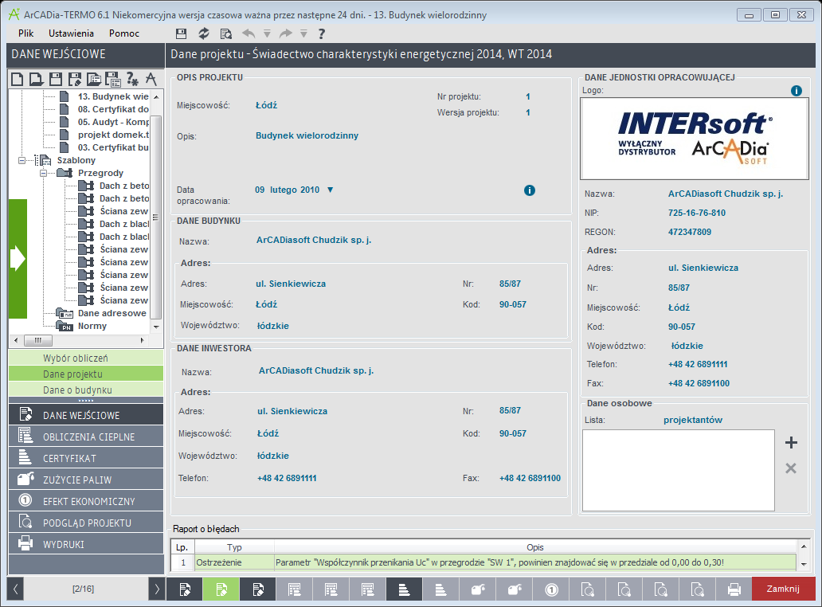
Task: Open the WYDRUKI section
Action: [x=86, y=544]
